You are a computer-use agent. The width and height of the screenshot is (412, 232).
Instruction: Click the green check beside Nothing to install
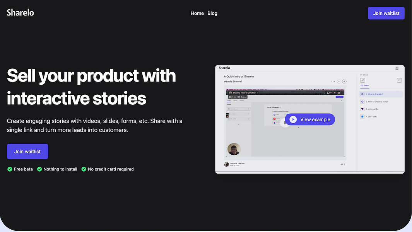39,169
